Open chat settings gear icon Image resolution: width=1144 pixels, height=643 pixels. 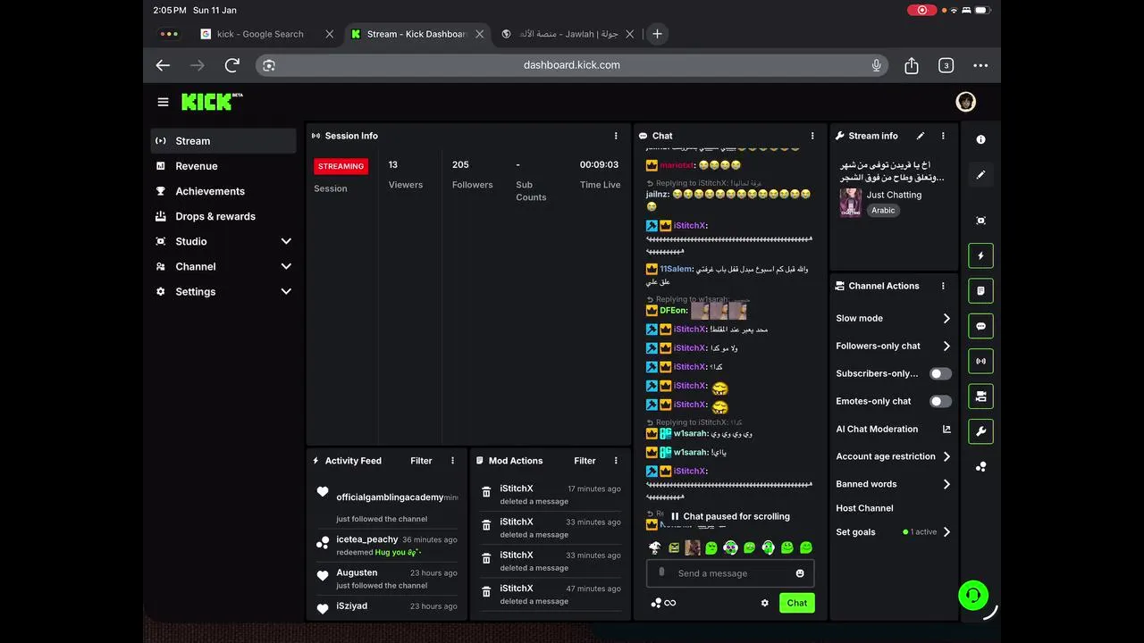[x=765, y=603]
